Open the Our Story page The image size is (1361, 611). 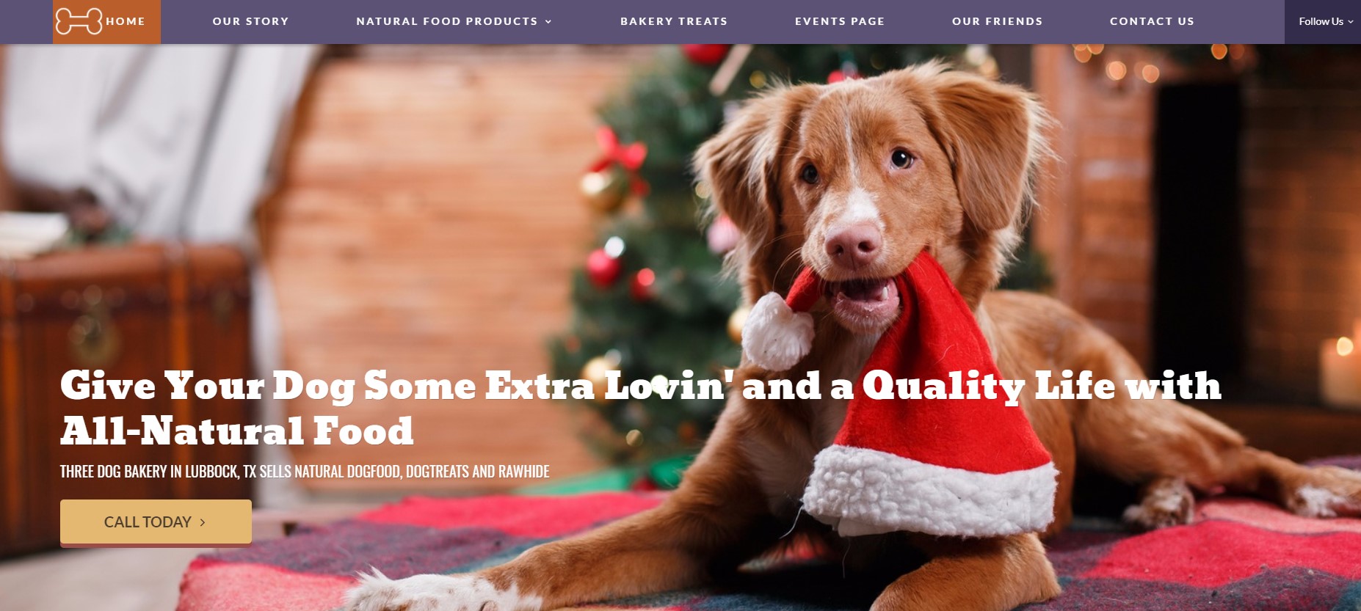[x=251, y=21]
